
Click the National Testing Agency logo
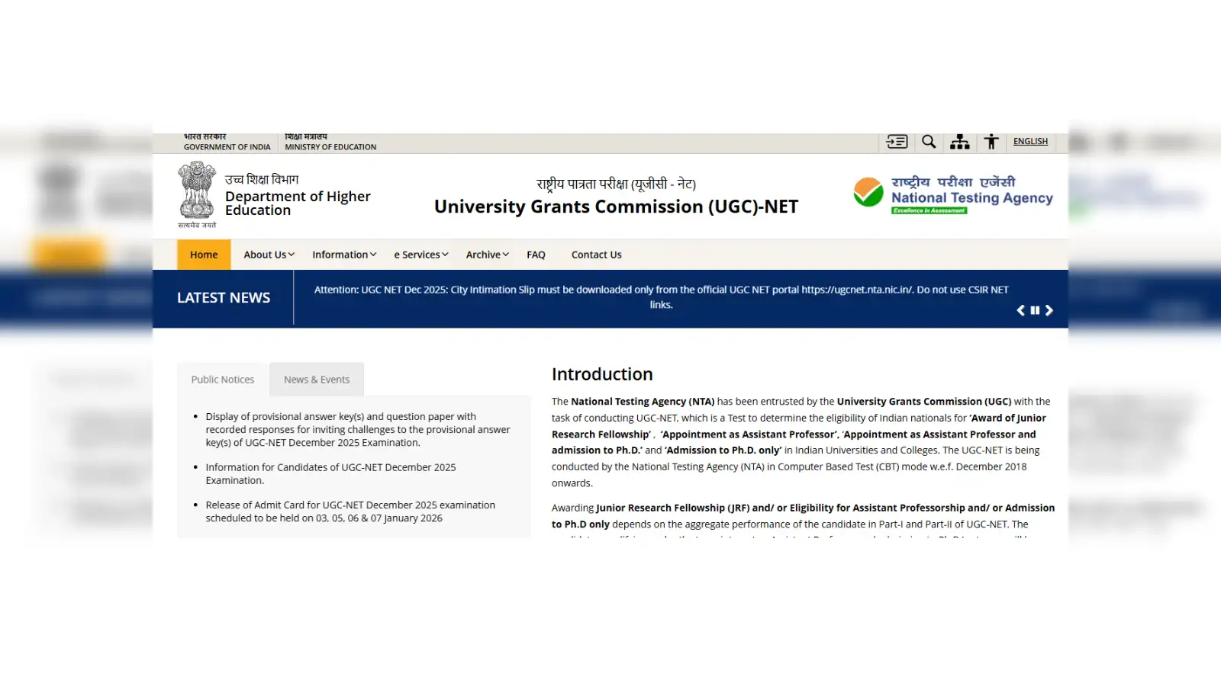[953, 195]
